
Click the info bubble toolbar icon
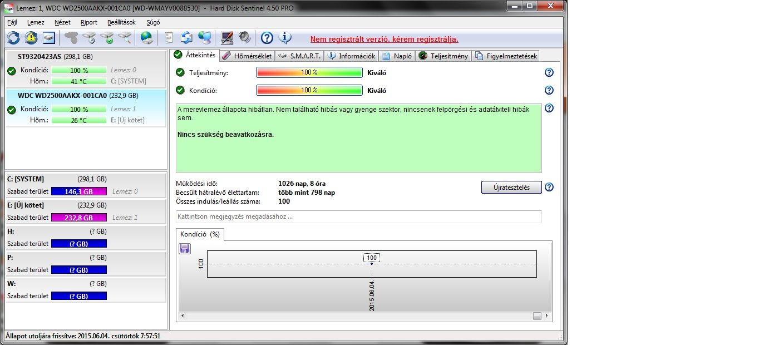click(x=285, y=38)
